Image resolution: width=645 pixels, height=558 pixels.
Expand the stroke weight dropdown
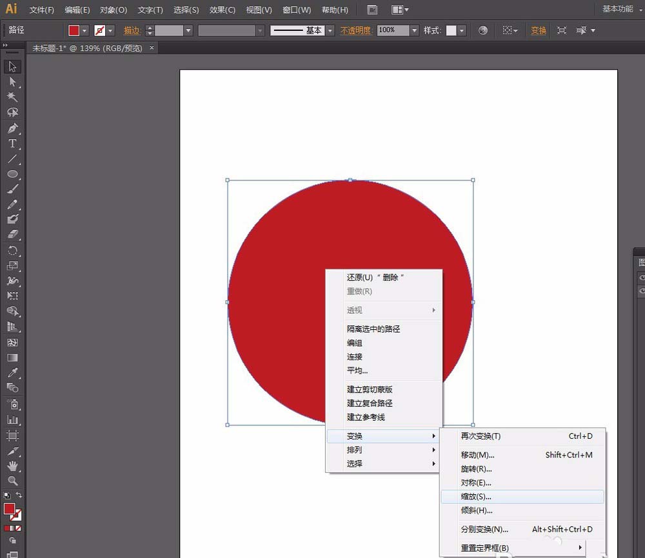click(x=188, y=30)
